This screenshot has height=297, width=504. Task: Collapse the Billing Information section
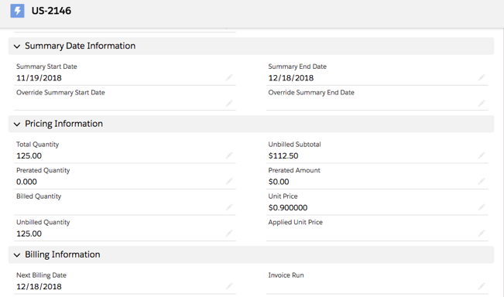17,255
